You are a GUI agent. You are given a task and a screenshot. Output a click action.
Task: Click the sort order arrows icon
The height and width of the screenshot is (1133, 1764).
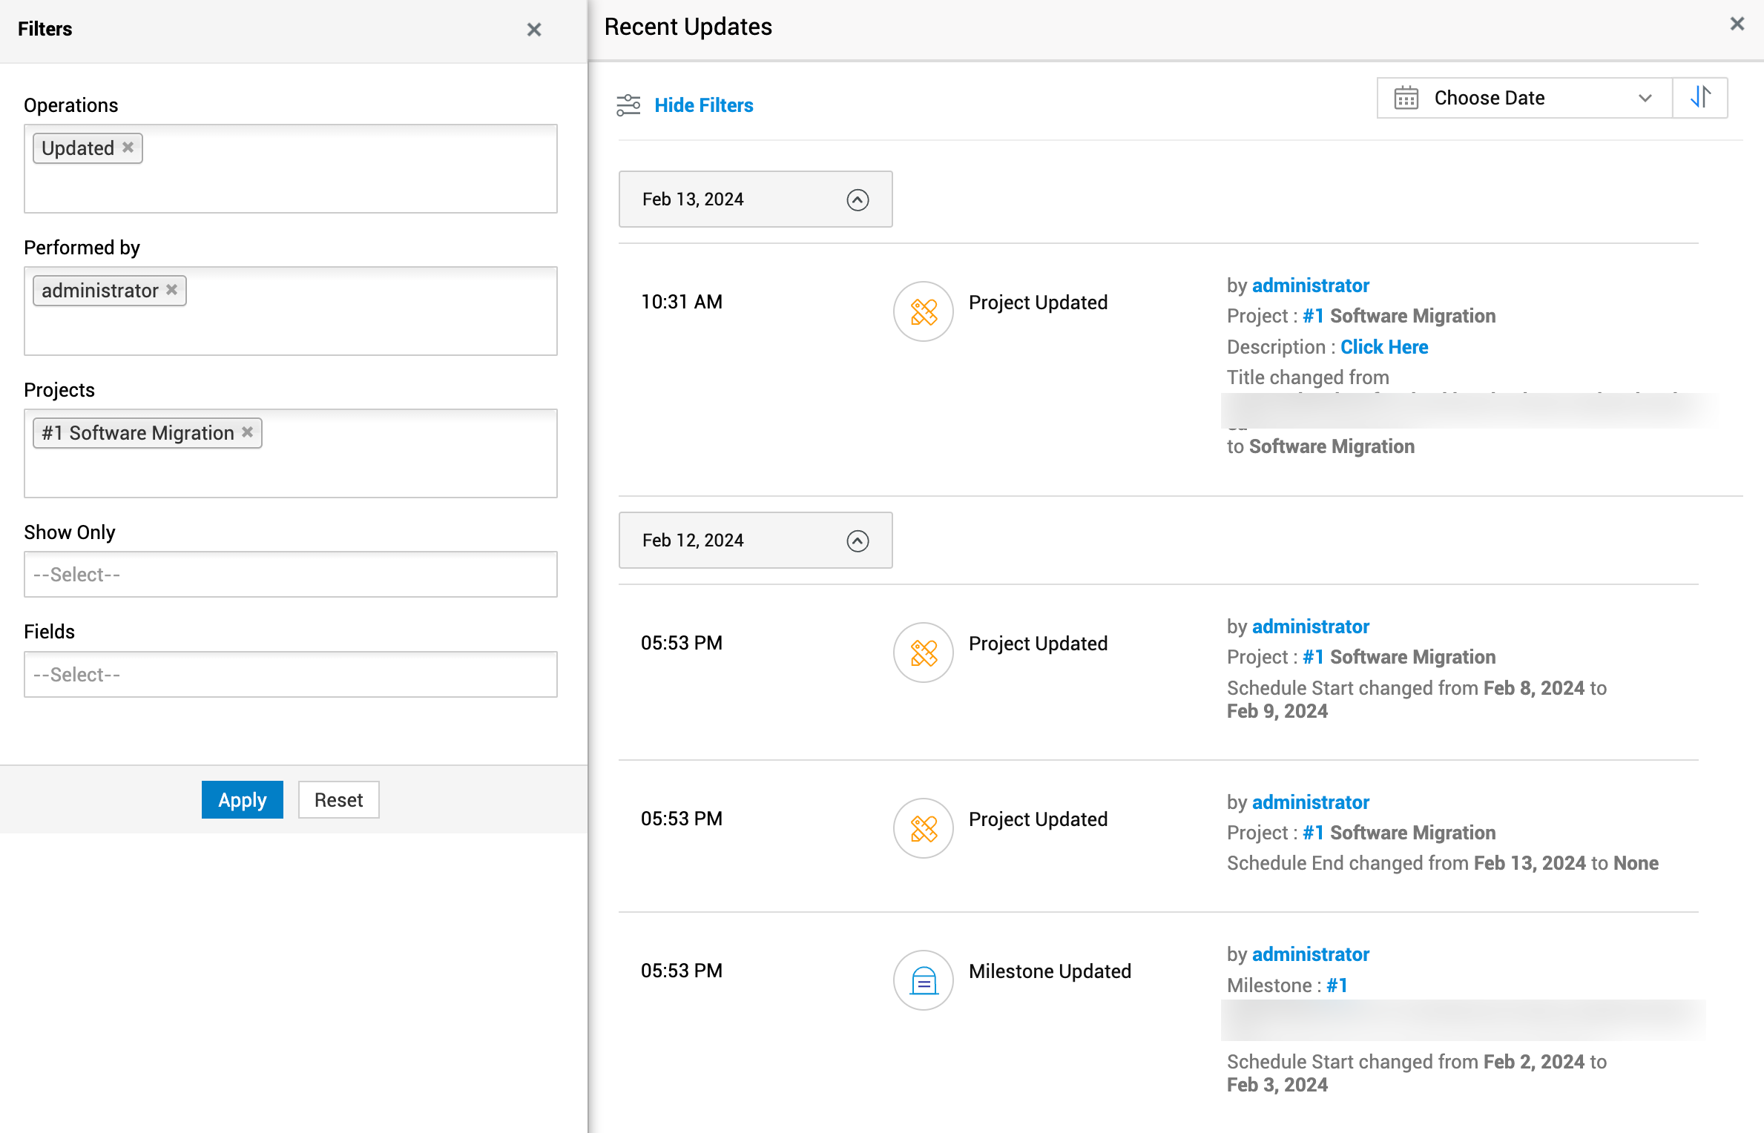coord(1700,97)
